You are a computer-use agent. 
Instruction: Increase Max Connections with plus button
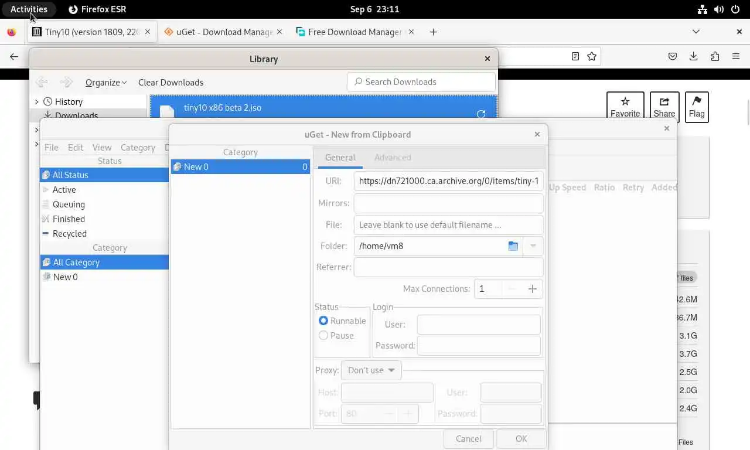[532, 289]
